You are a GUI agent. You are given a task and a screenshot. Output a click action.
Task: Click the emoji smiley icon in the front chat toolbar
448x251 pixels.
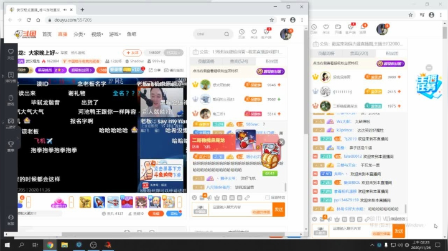click(194, 198)
